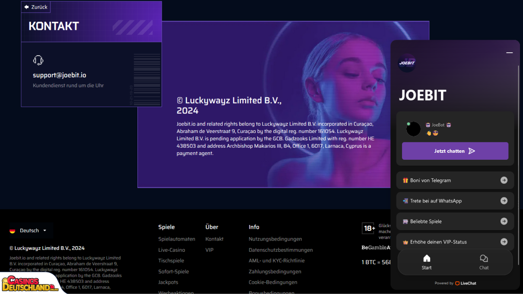Open AML- und KYC-Richtlinie link
Image resolution: width=523 pixels, height=294 pixels.
tap(277, 261)
